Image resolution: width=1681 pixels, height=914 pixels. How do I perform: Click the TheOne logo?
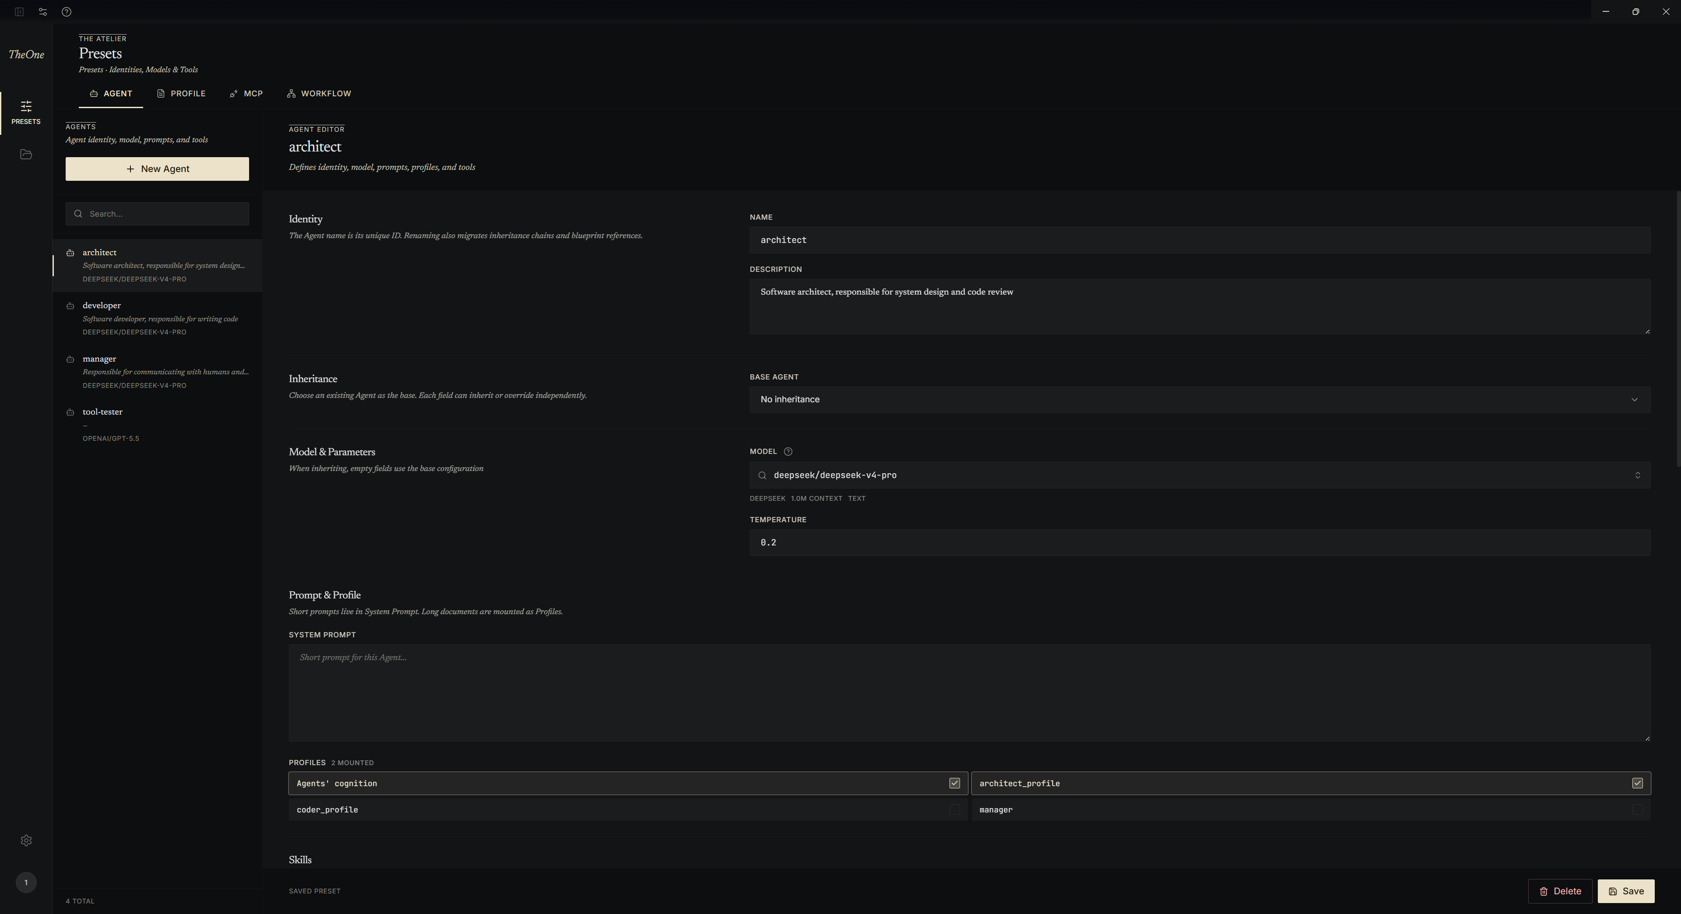click(27, 55)
